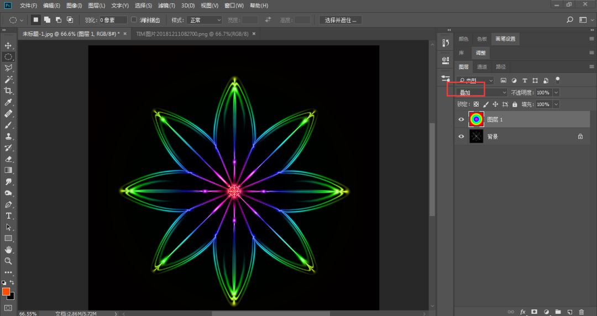
Task: Open the fill slider dropdown
Action: point(556,104)
